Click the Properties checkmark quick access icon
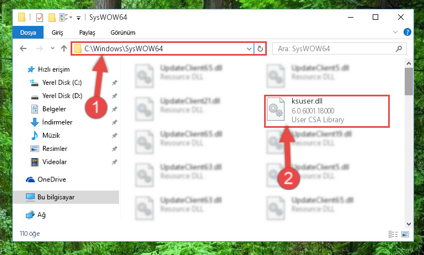The height and width of the screenshot is (255, 424). click(40, 18)
